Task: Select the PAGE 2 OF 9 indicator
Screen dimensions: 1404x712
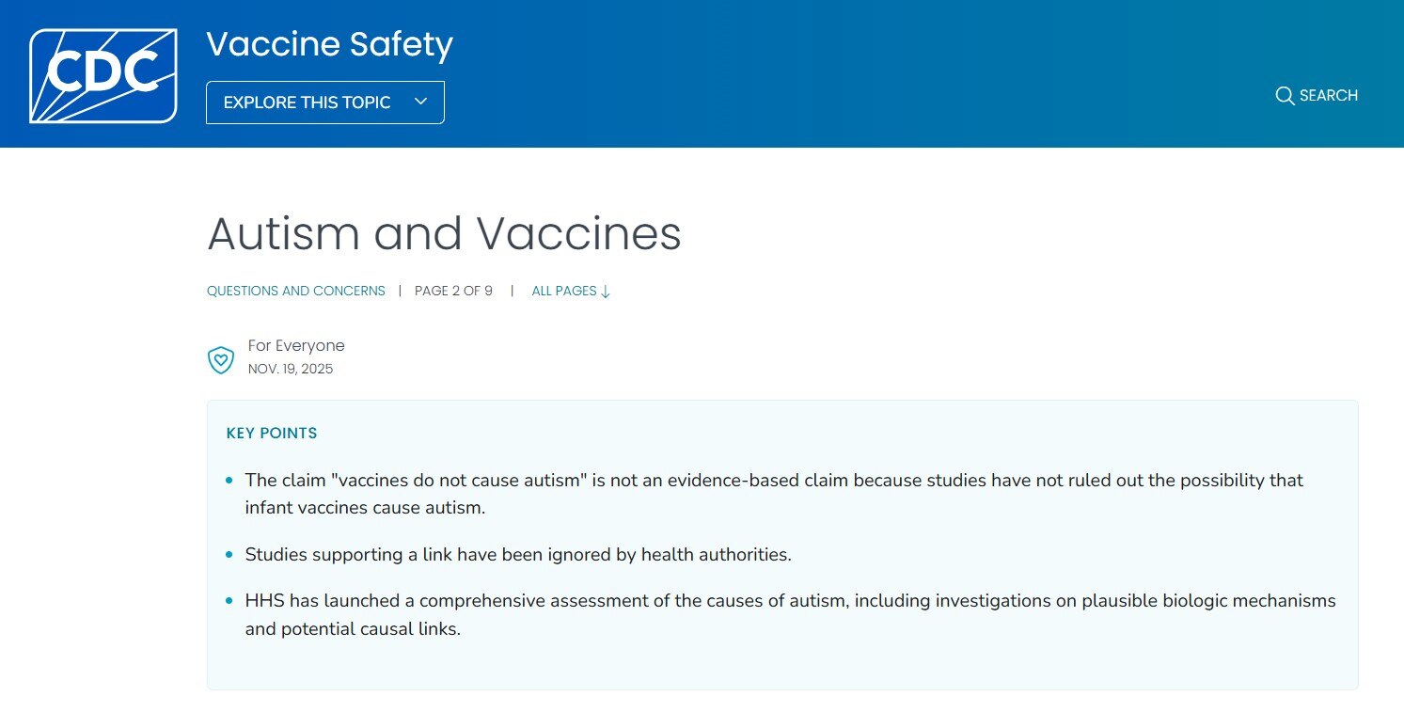Action: (x=453, y=291)
